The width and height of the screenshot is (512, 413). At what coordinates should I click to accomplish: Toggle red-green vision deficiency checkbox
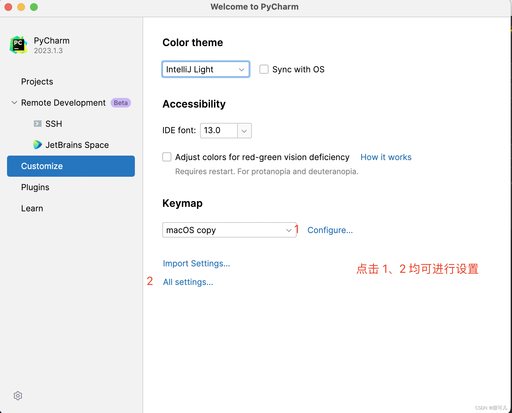167,157
